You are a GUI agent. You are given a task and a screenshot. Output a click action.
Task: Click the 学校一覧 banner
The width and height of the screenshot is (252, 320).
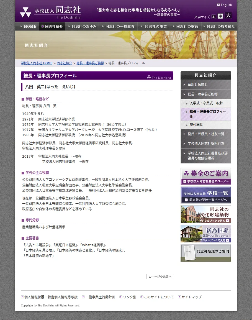[x=206, y=195]
